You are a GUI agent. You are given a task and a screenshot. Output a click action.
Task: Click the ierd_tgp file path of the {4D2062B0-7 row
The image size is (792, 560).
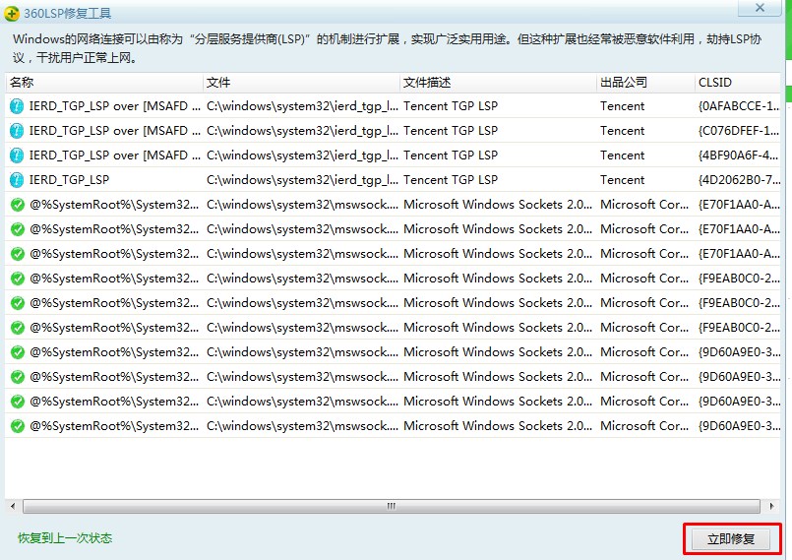coord(303,180)
